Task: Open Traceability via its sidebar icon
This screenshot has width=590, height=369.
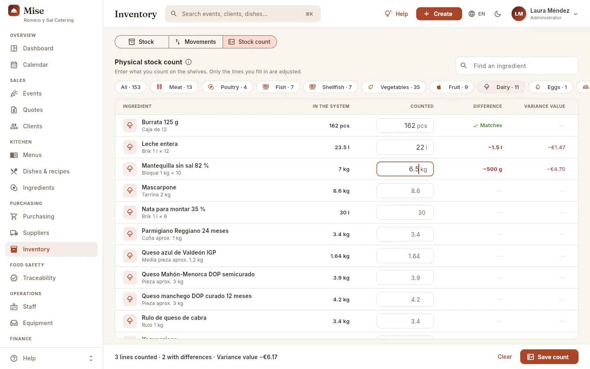Action: tap(14, 278)
